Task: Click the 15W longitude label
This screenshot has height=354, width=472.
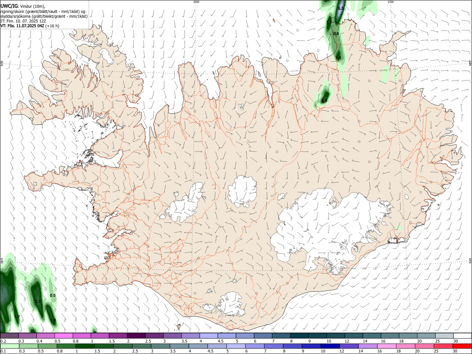Action: 391,2
